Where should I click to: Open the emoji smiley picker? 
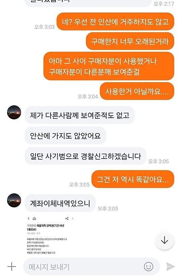[148, 267]
